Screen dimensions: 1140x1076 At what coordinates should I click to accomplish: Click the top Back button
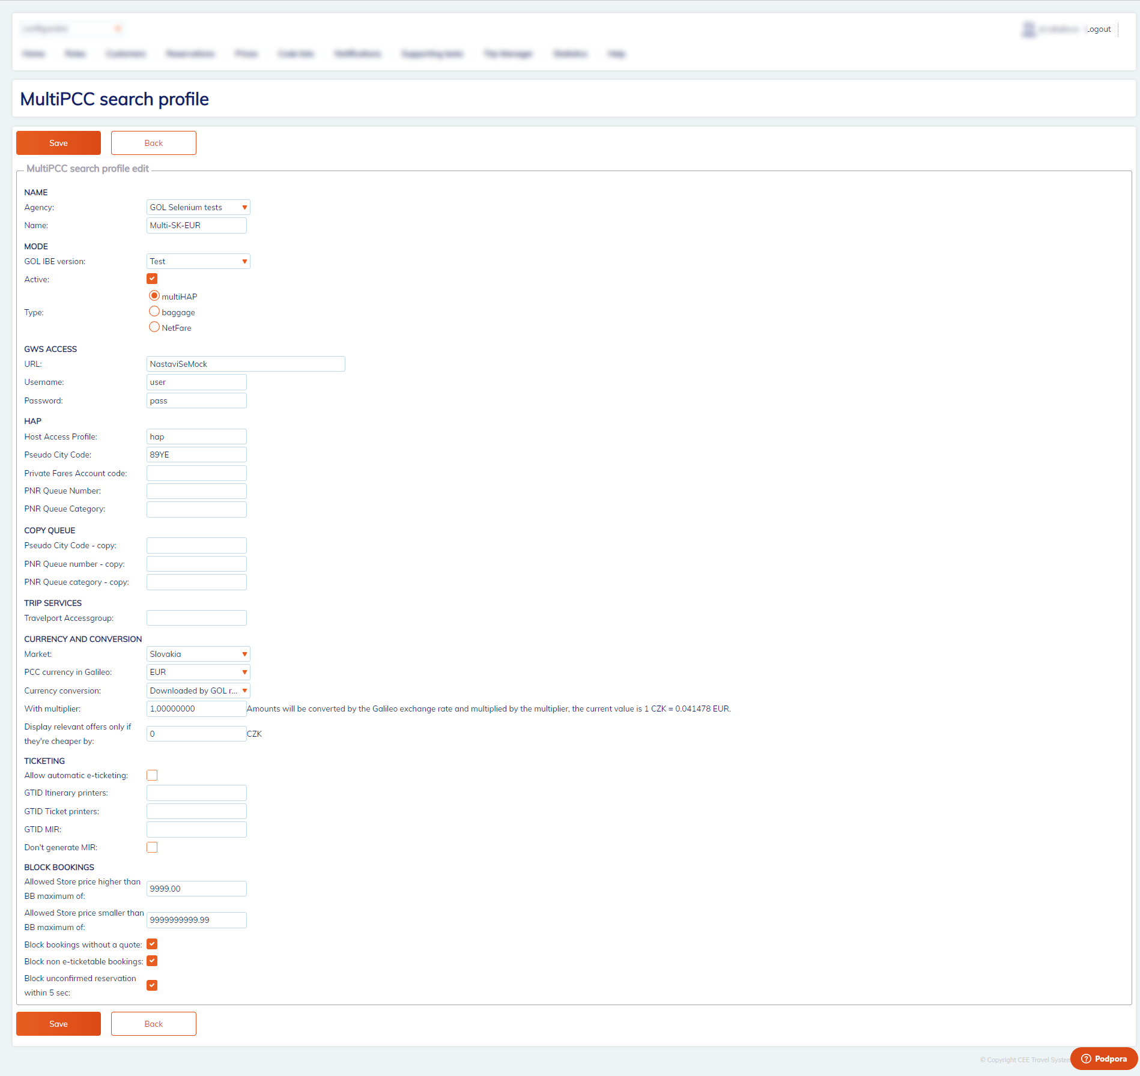tap(153, 143)
